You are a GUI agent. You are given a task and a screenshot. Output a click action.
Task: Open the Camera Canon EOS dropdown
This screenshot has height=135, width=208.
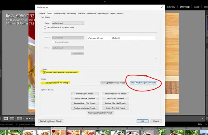pyautogui.click(x=68, y=38)
